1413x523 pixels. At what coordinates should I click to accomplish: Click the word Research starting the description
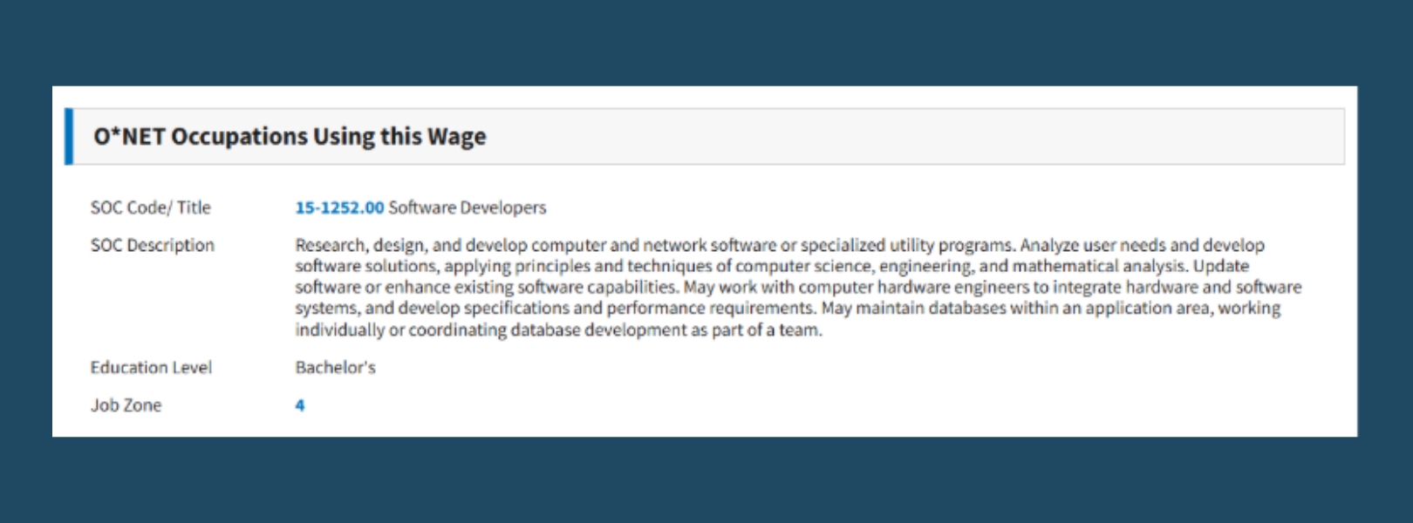[331, 245]
